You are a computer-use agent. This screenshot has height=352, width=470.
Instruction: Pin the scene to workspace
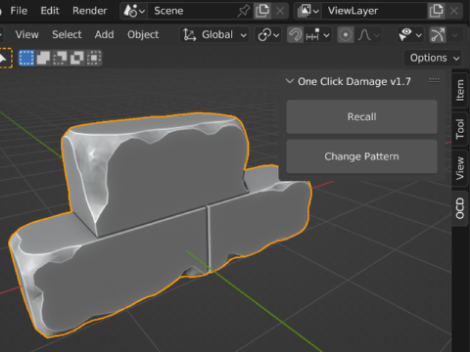(x=244, y=11)
